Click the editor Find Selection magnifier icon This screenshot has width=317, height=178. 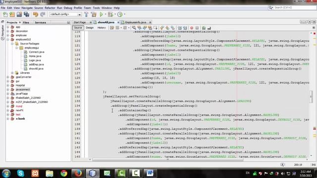(134, 28)
